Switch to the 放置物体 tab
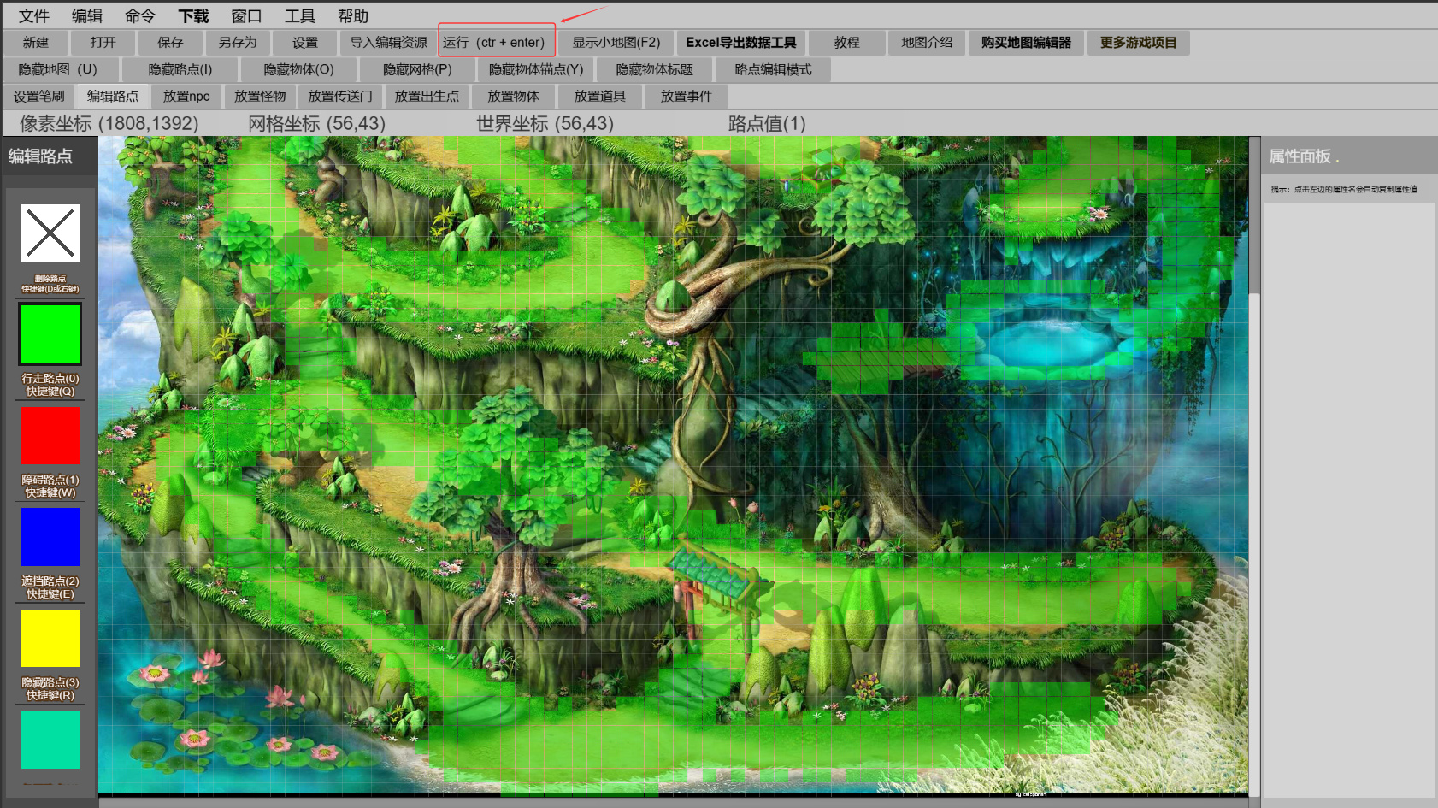 pos(513,97)
